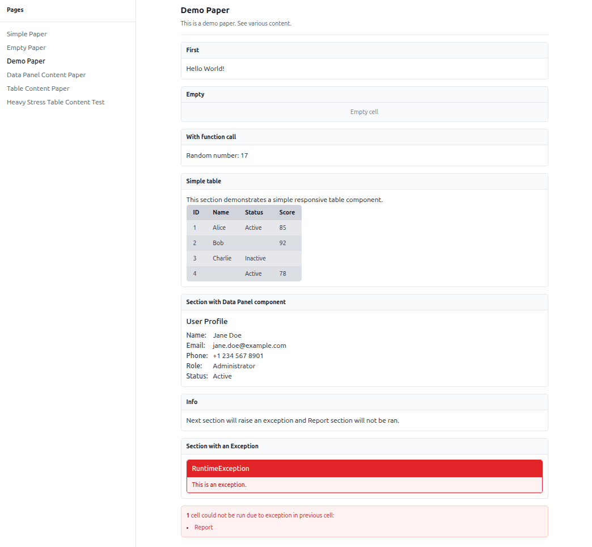Click the 'Simple table' section header
Screen dimensions: 592x547
click(x=204, y=181)
